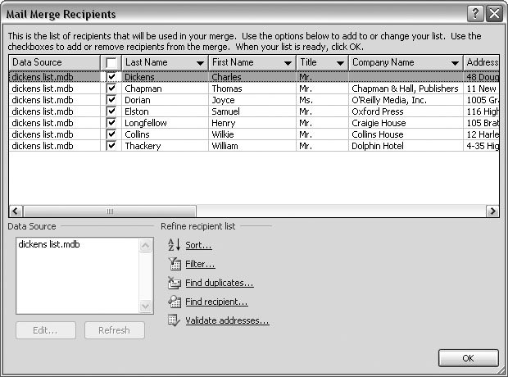508x377 pixels.
Task: Click the Filter funnel icon
Action: coord(175,264)
